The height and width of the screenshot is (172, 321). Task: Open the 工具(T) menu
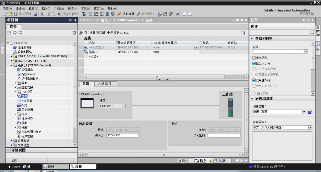[x=86, y=8]
